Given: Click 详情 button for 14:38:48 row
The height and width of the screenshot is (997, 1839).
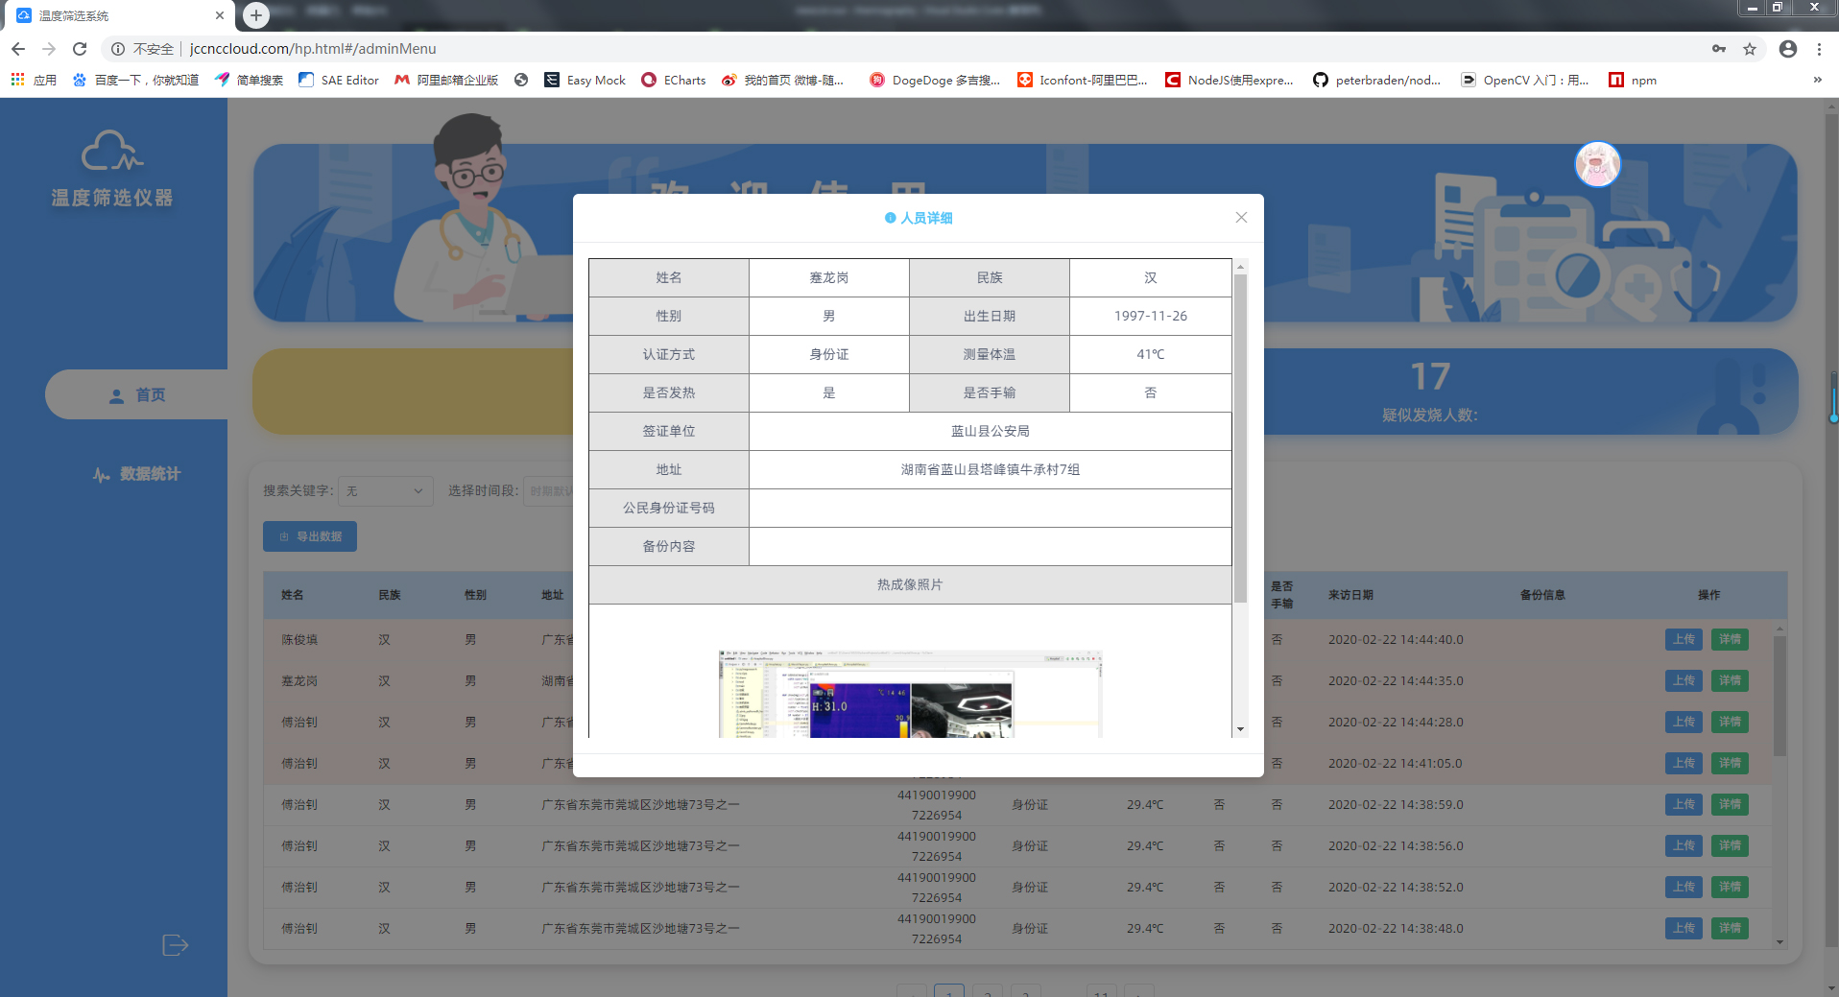Looking at the screenshot, I should (1730, 929).
